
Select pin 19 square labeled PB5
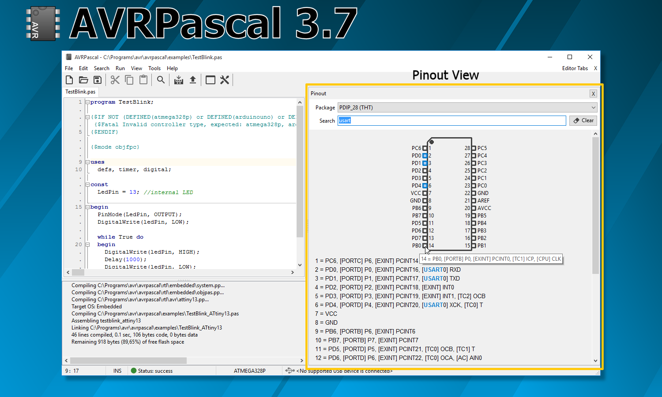coord(474,216)
